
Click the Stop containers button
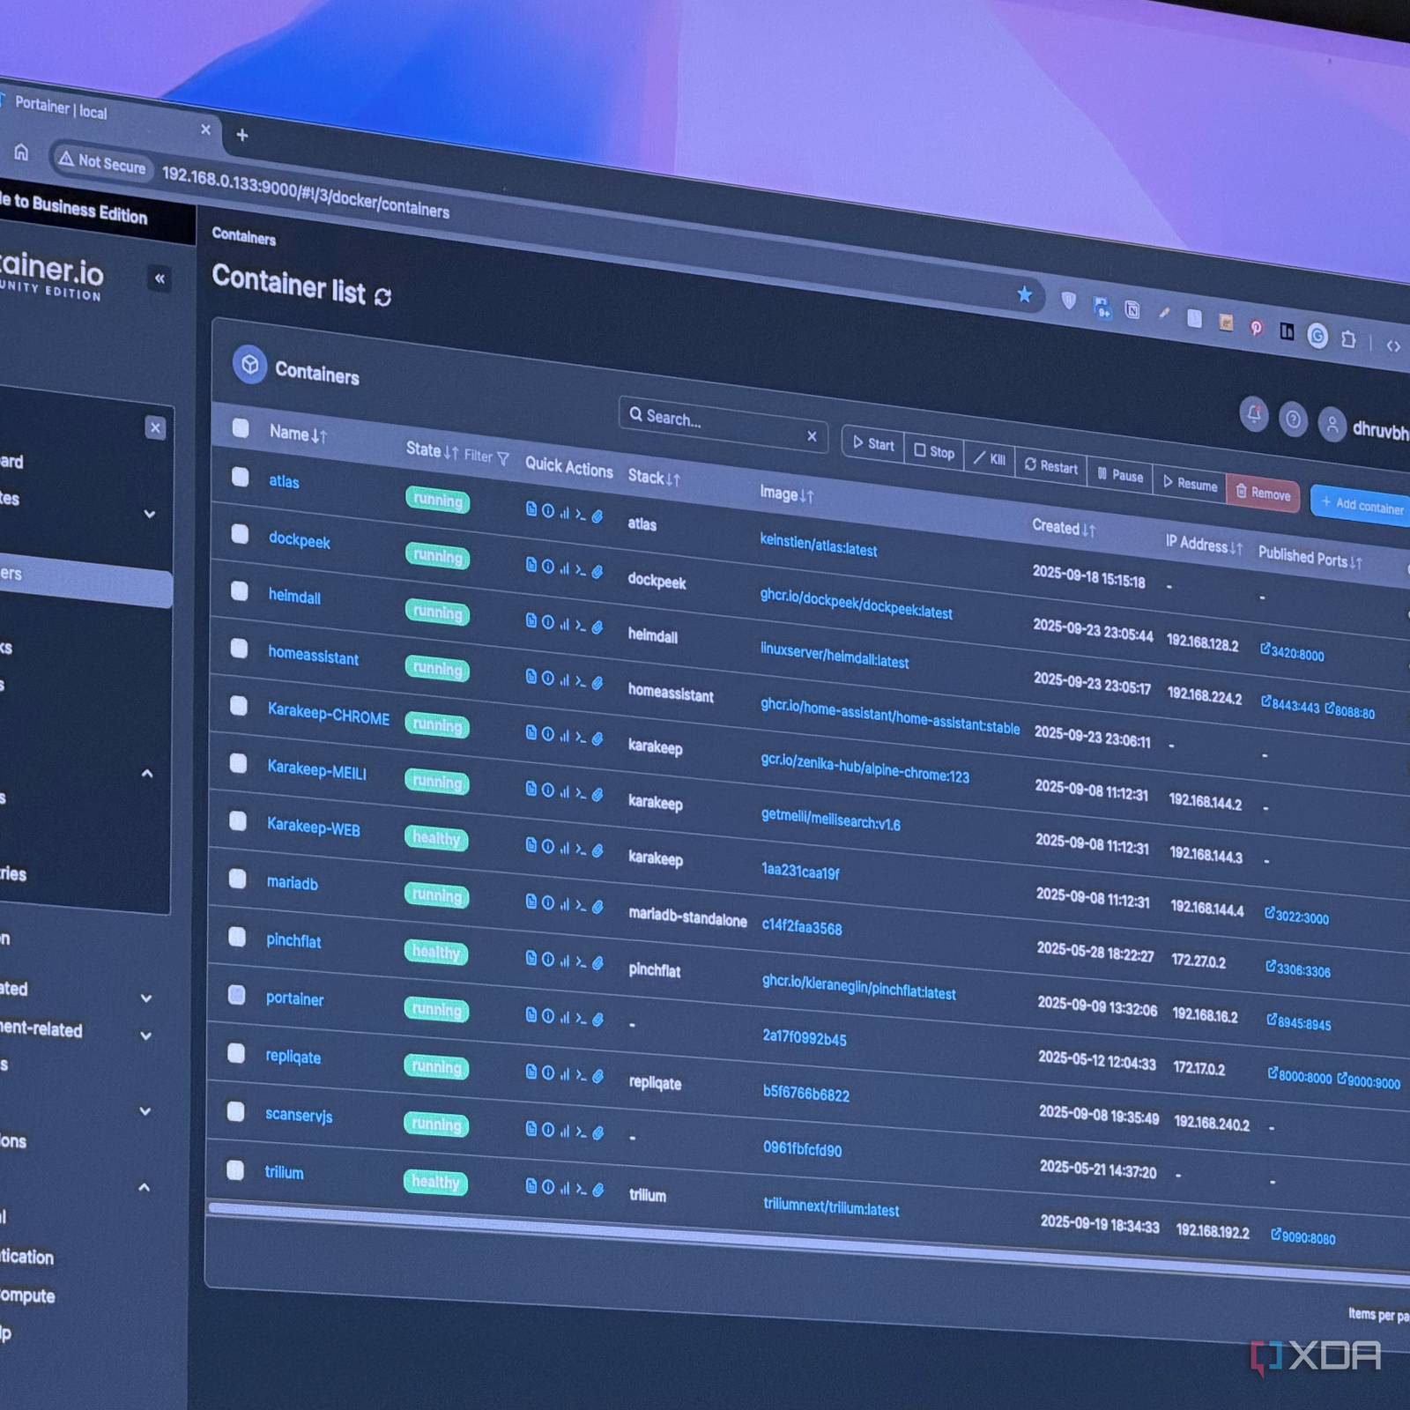(x=934, y=451)
